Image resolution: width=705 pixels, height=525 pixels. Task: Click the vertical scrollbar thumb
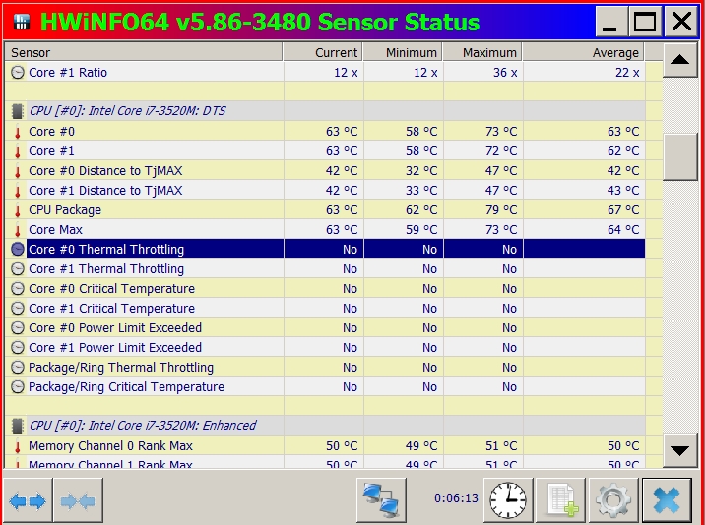click(679, 156)
